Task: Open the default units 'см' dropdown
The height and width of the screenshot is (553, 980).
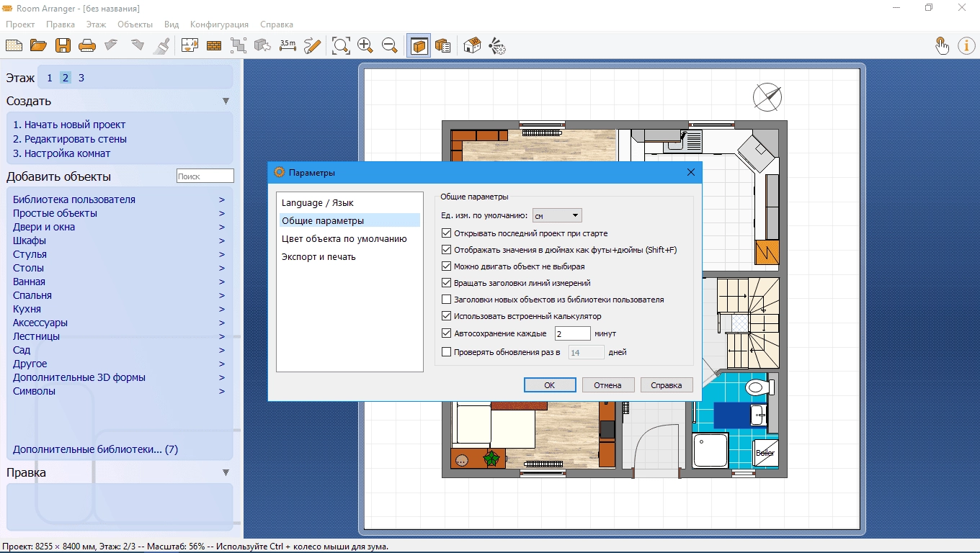Action: pyautogui.click(x=557, y=215)
